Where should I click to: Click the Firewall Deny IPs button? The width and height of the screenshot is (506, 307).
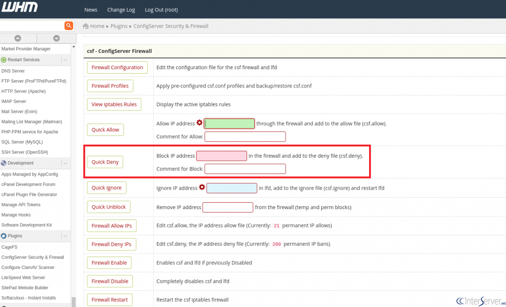coord(111,244)
